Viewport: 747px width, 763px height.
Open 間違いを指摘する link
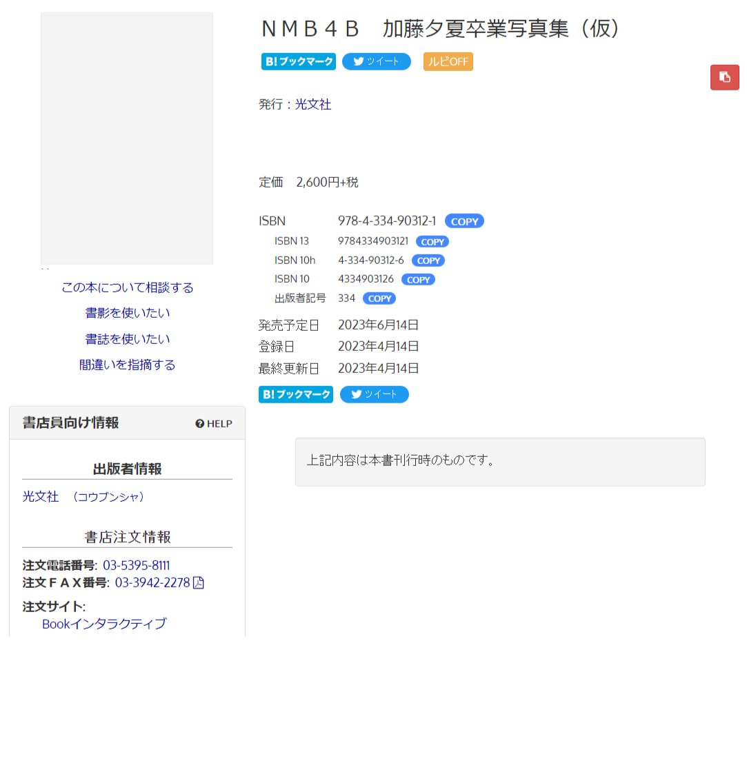[x=127, y=365]
